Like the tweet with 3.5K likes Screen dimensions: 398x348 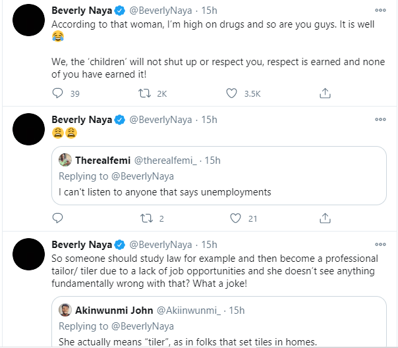[x=231, y=93]
